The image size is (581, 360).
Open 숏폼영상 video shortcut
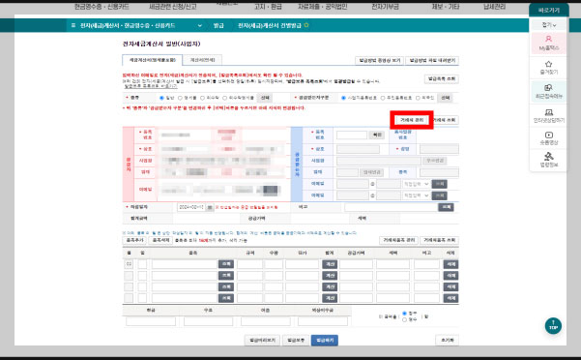point(549,138)
